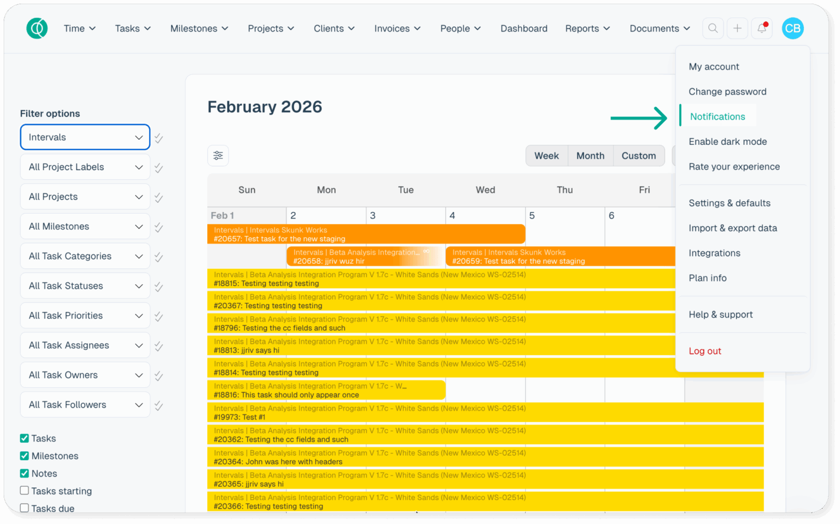Open Help & support
Screen dimensions: 840x524
[721, 315]
